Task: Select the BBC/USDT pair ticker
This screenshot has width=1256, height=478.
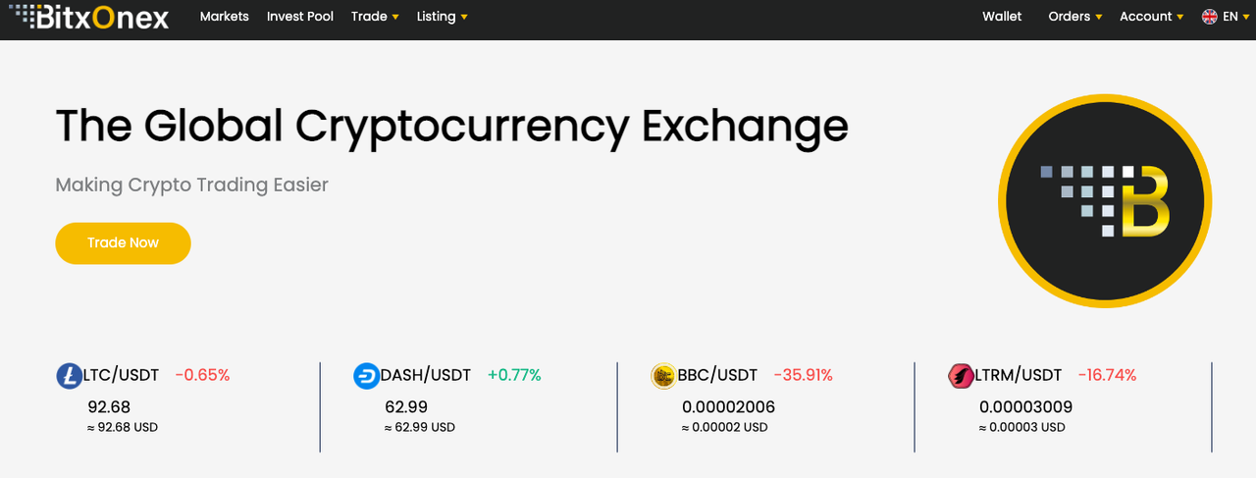Action: coord(717,375)
